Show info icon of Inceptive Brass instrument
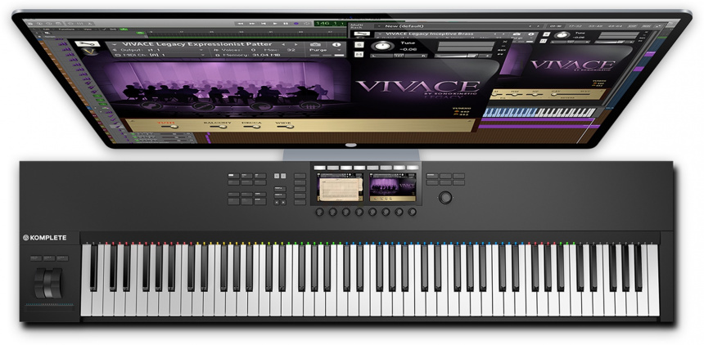The width and height of the screenshot is (704, 345). 530,34
